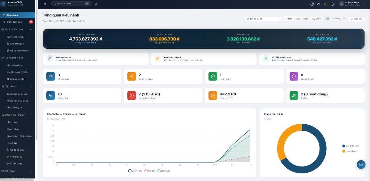
Task: Toggle Đang thi công in donut legend
Action: pos(351,146)
